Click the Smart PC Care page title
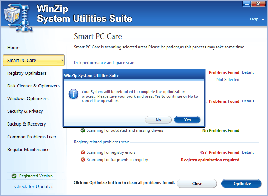Screen dimensions: 268x196 pos(98,36)
